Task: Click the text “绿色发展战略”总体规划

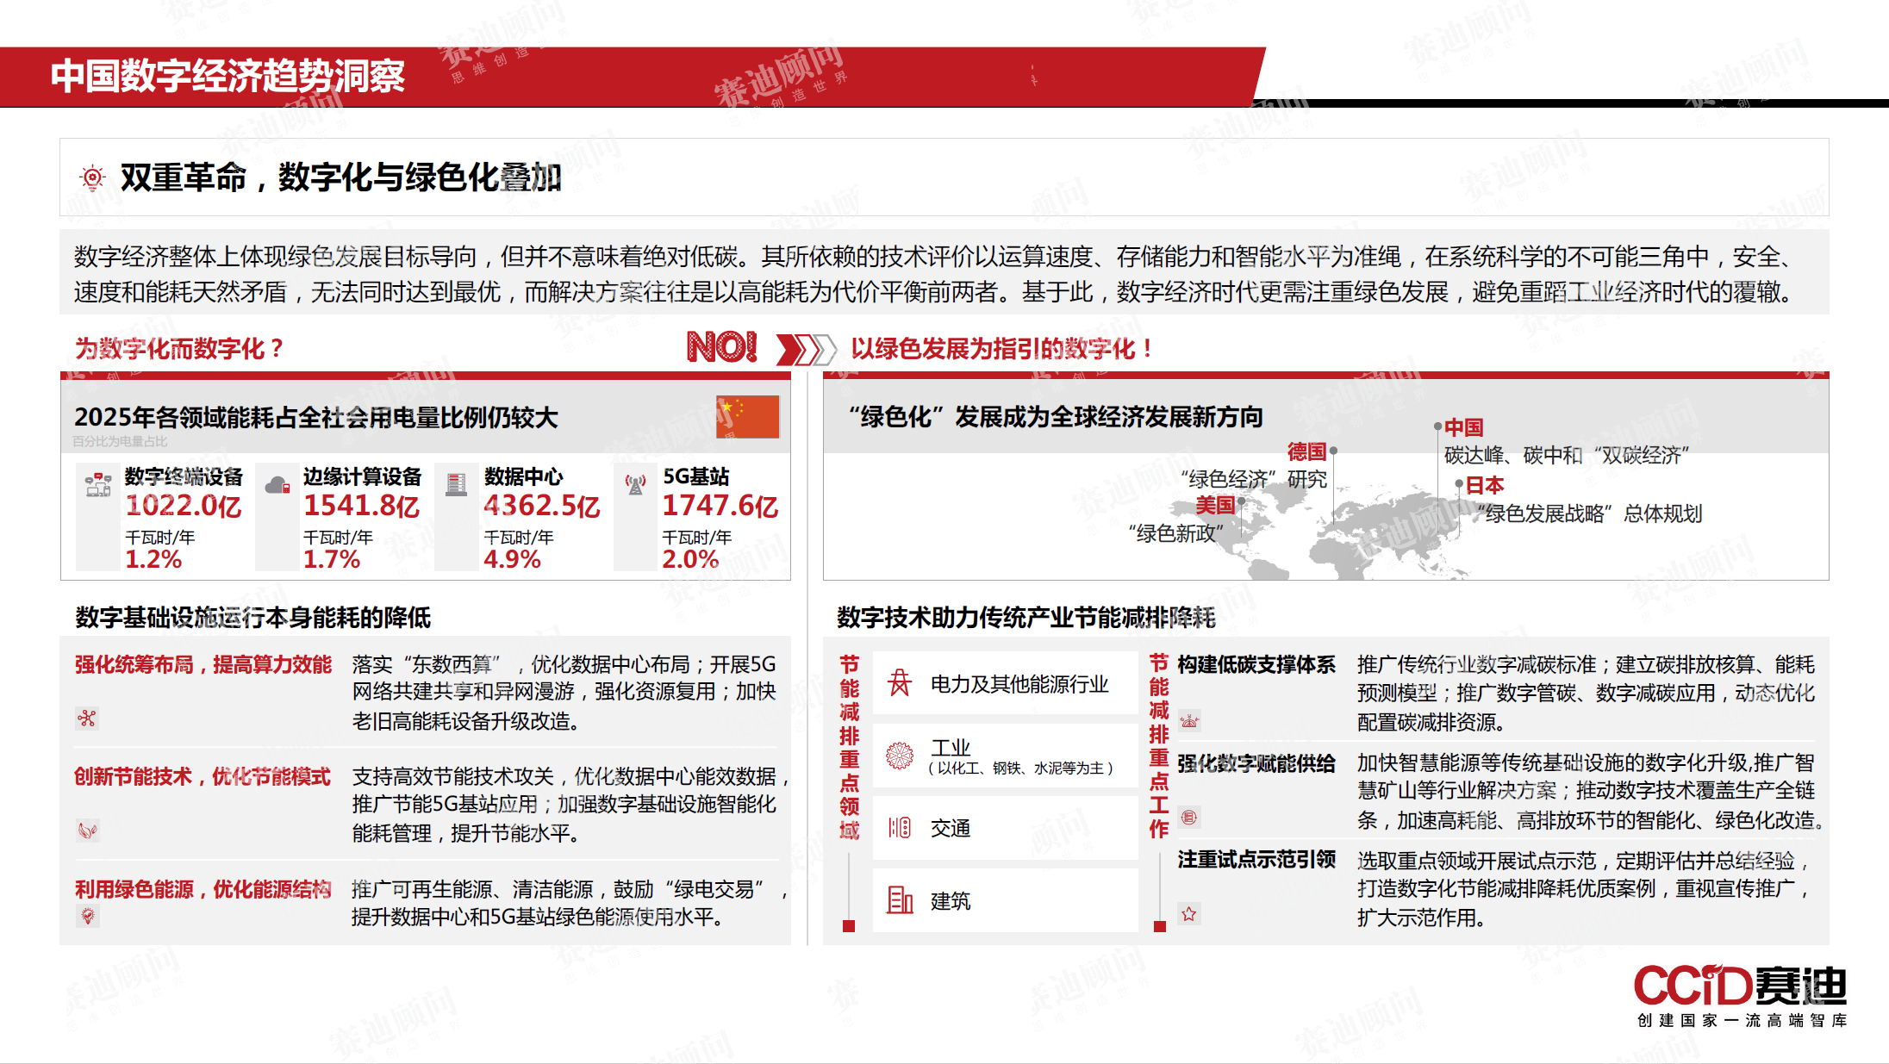Action: tap(1589, 514)
